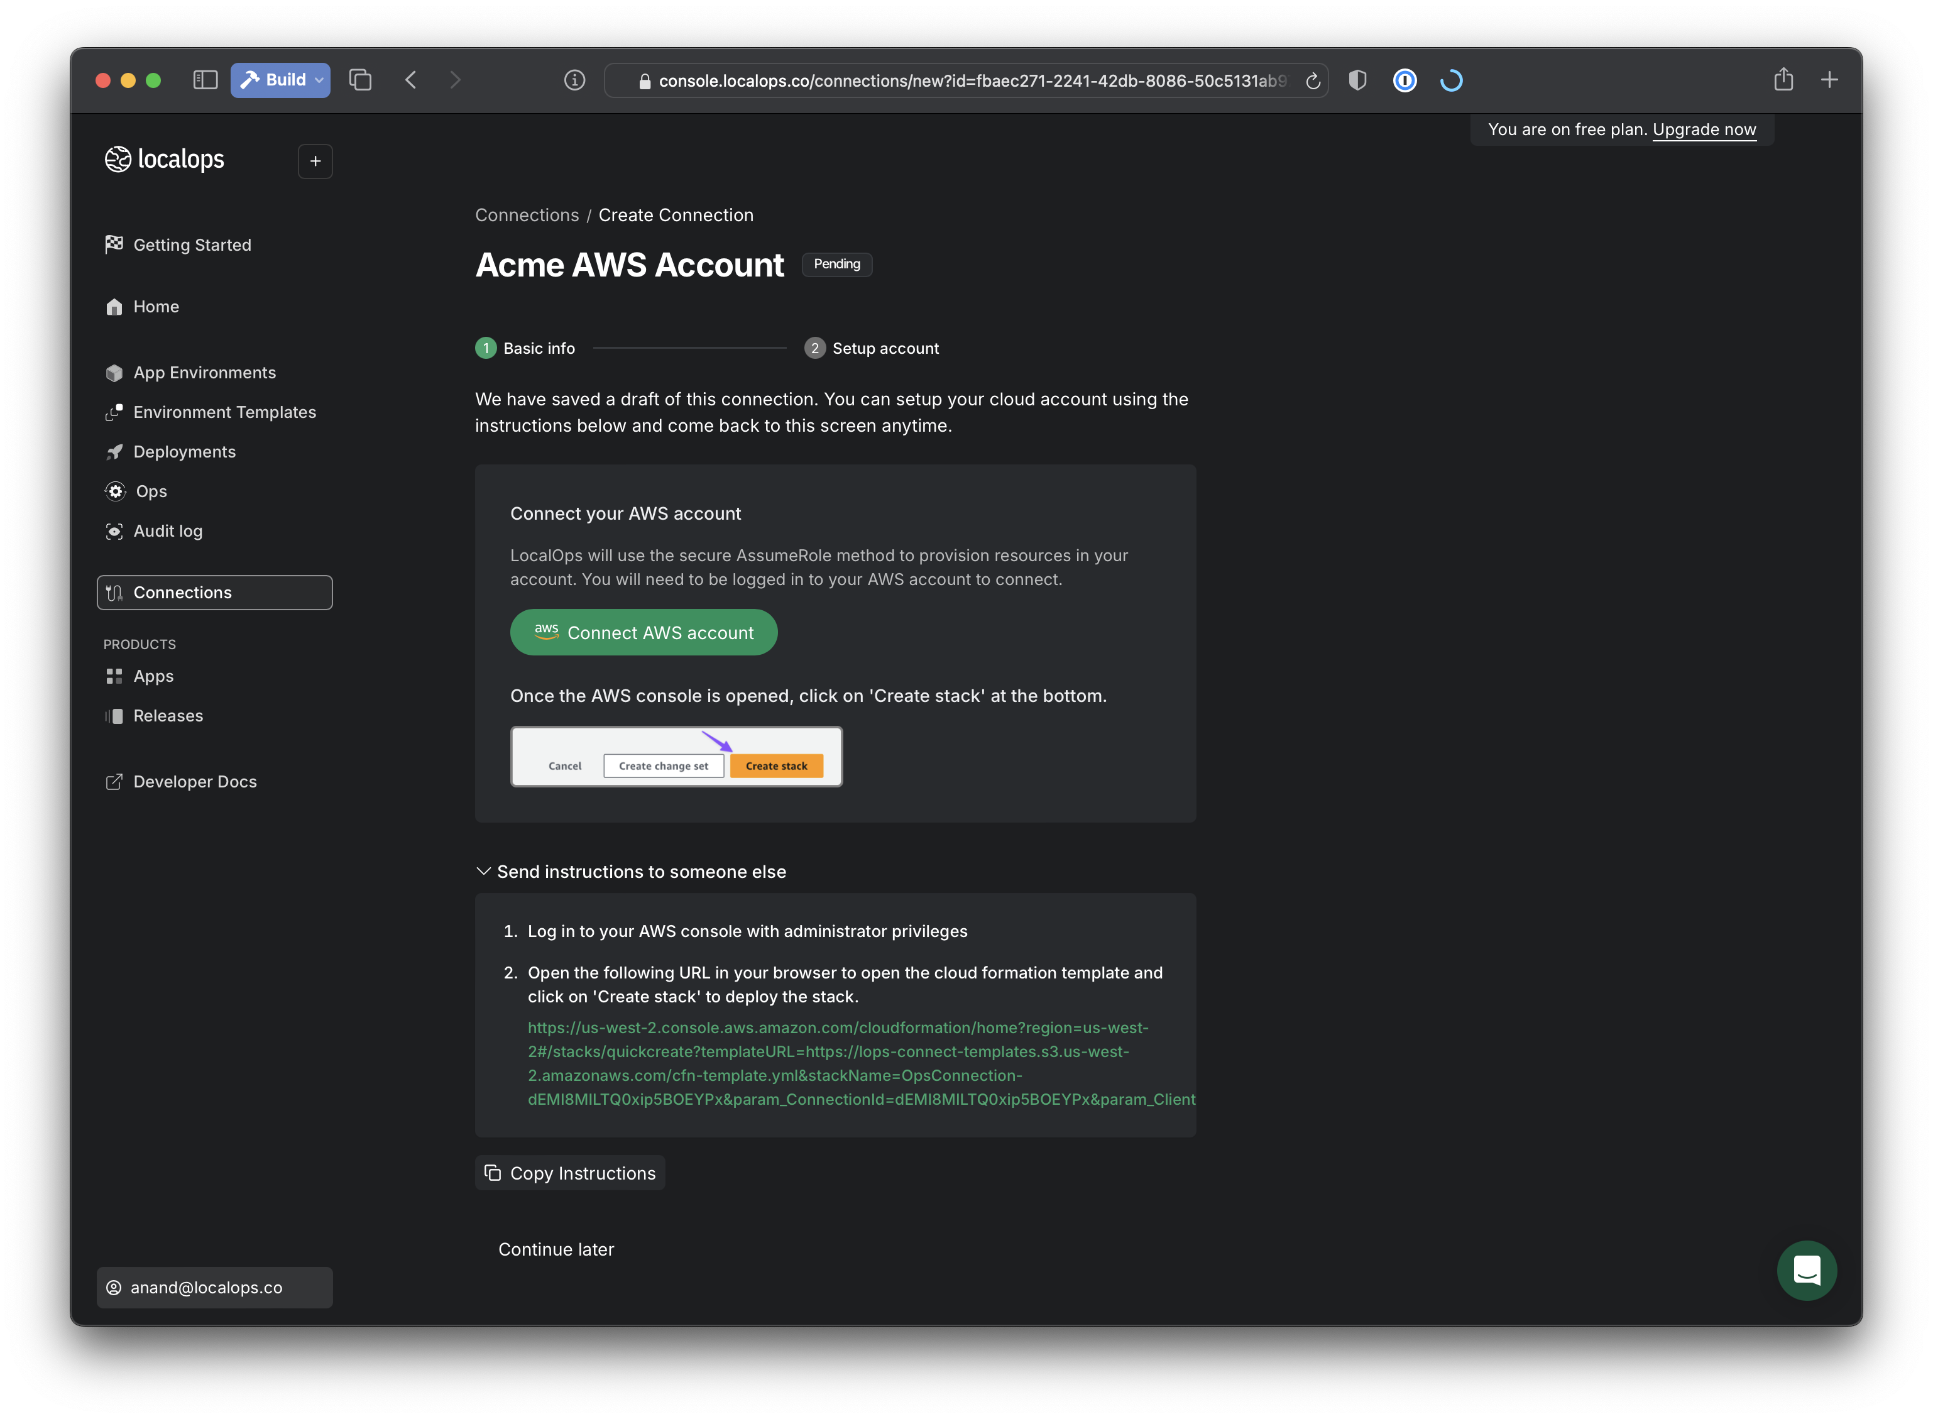Click the plus button beside localops logo
This screenshot has height=1419, width=1933.
tap(315, 161)
